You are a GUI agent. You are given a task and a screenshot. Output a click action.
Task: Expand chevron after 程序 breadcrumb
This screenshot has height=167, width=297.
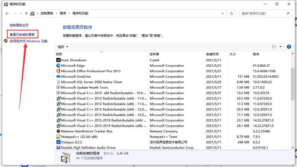(x=69, y=13)
